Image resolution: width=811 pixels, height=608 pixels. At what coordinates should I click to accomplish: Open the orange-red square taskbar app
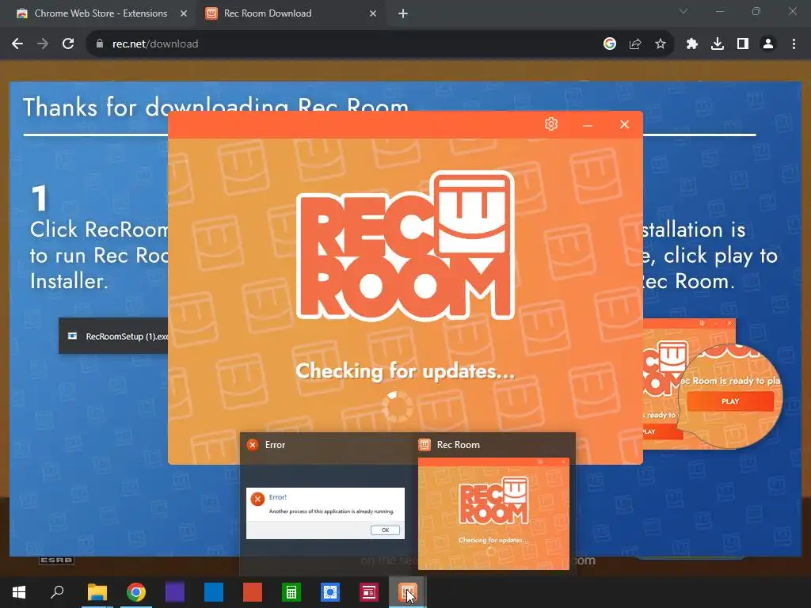(253, 592)
